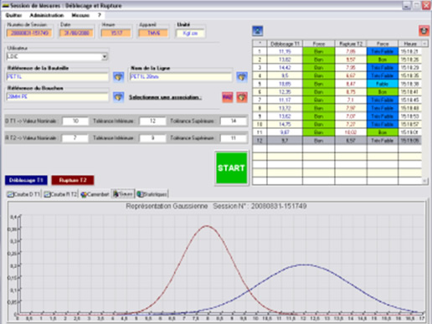Click the search icon beside bottle reference field
The width and height of the screenshot is (432, 324).
[119, 76]
